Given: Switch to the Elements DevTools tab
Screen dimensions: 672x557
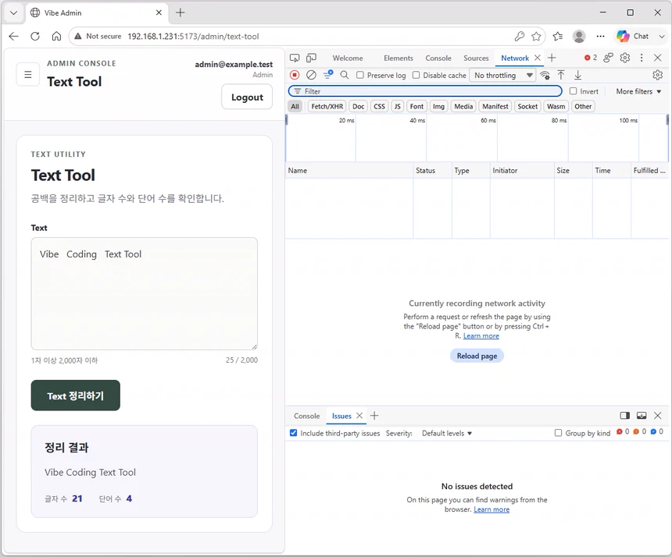Looking at the screenshot, I should 399,59.
